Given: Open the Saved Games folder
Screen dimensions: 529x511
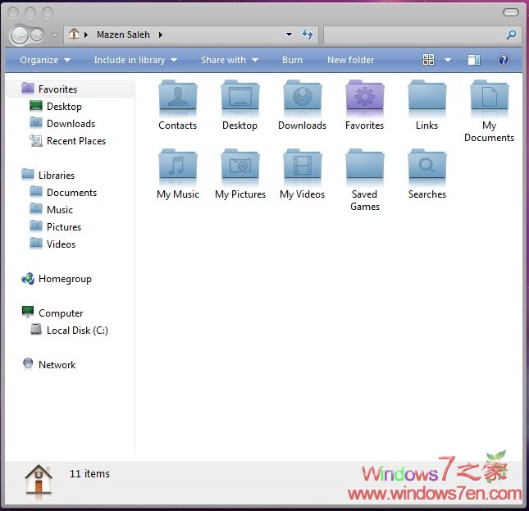Looking at the screenshot, I should pos(365,180).
